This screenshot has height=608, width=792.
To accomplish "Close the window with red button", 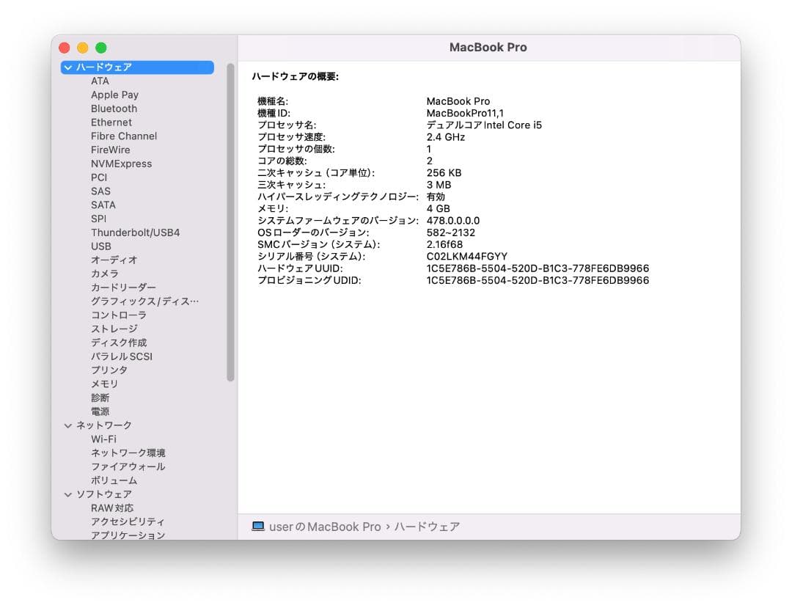I will point(64,48).
